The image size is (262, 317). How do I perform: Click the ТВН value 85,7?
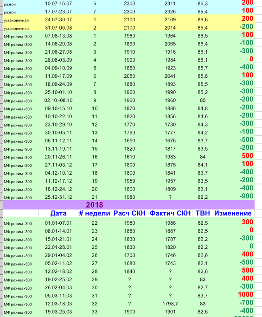coord(203,68)
